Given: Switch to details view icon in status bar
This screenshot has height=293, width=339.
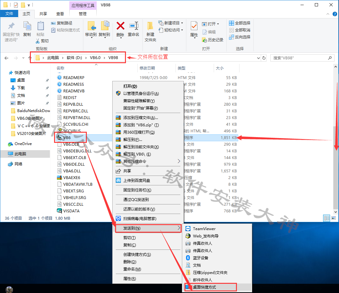Looking at the screenshot, I should (x=327, y=218).
